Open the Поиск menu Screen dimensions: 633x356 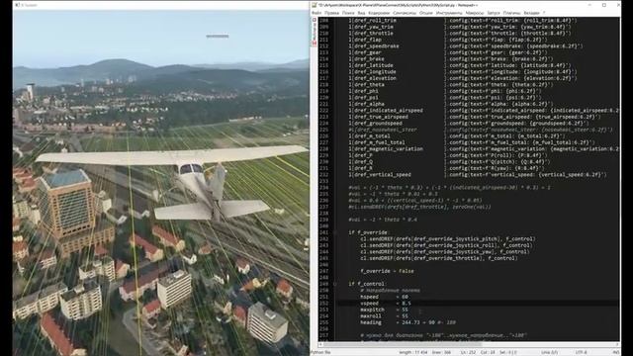coord(348,13)
